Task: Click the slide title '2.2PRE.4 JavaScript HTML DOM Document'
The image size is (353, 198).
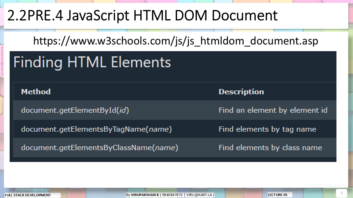Action: coord(142,16)
